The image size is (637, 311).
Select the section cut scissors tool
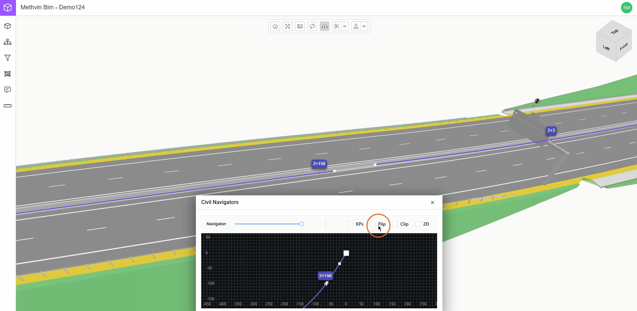[336, 26]
